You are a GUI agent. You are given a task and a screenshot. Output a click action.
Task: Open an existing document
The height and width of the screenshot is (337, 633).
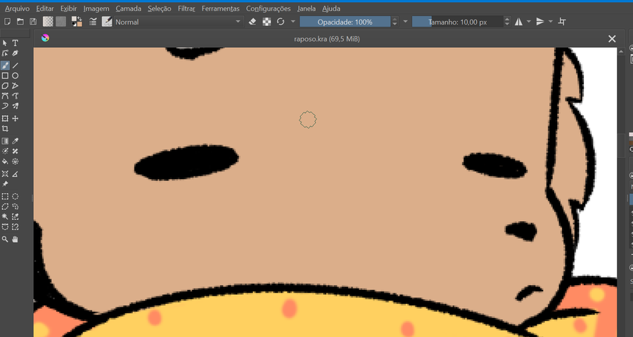pos(20,22)
